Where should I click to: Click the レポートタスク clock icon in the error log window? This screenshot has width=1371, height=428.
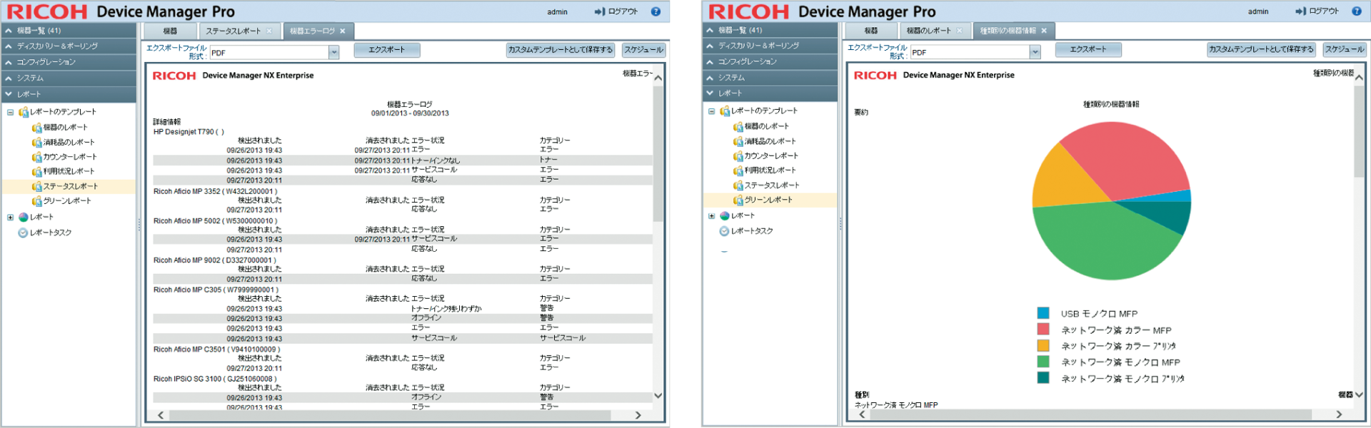pos(24,233)
